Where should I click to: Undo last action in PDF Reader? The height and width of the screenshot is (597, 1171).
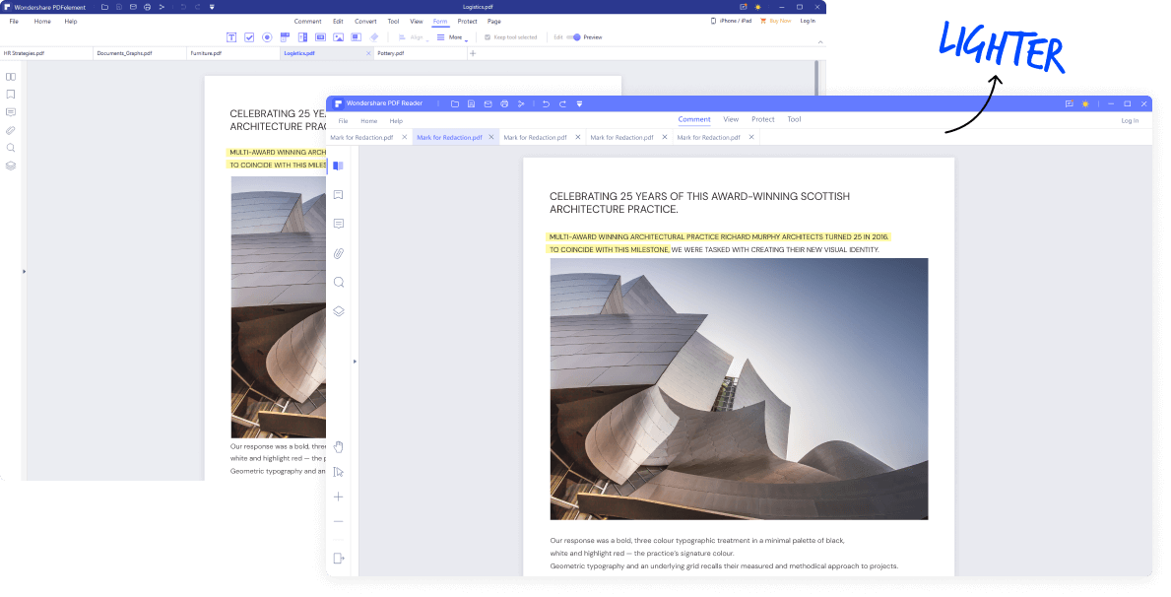546,103
